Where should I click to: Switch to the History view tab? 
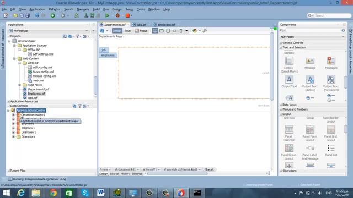pos(125,174)
